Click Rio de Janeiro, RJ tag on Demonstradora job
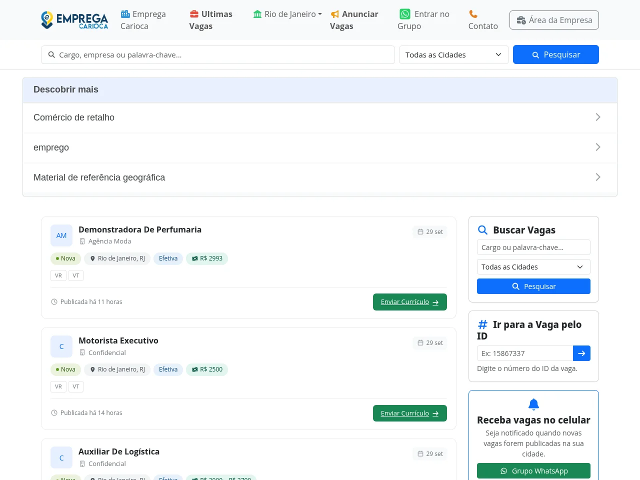Image resolution: width=640 pixels, height=480 pixels. 117,258
